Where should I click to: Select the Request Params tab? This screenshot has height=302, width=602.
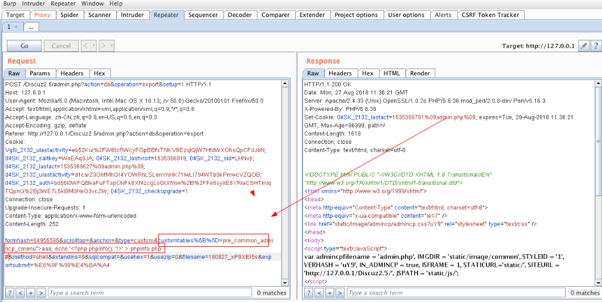(40, 73)
